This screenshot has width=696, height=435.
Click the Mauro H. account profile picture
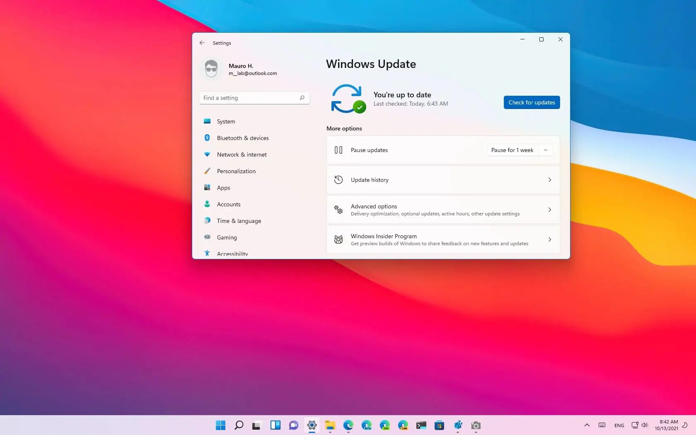coord(211,68)
